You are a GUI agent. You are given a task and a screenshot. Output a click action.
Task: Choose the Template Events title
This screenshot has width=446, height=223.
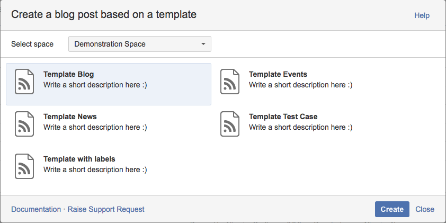278,74
